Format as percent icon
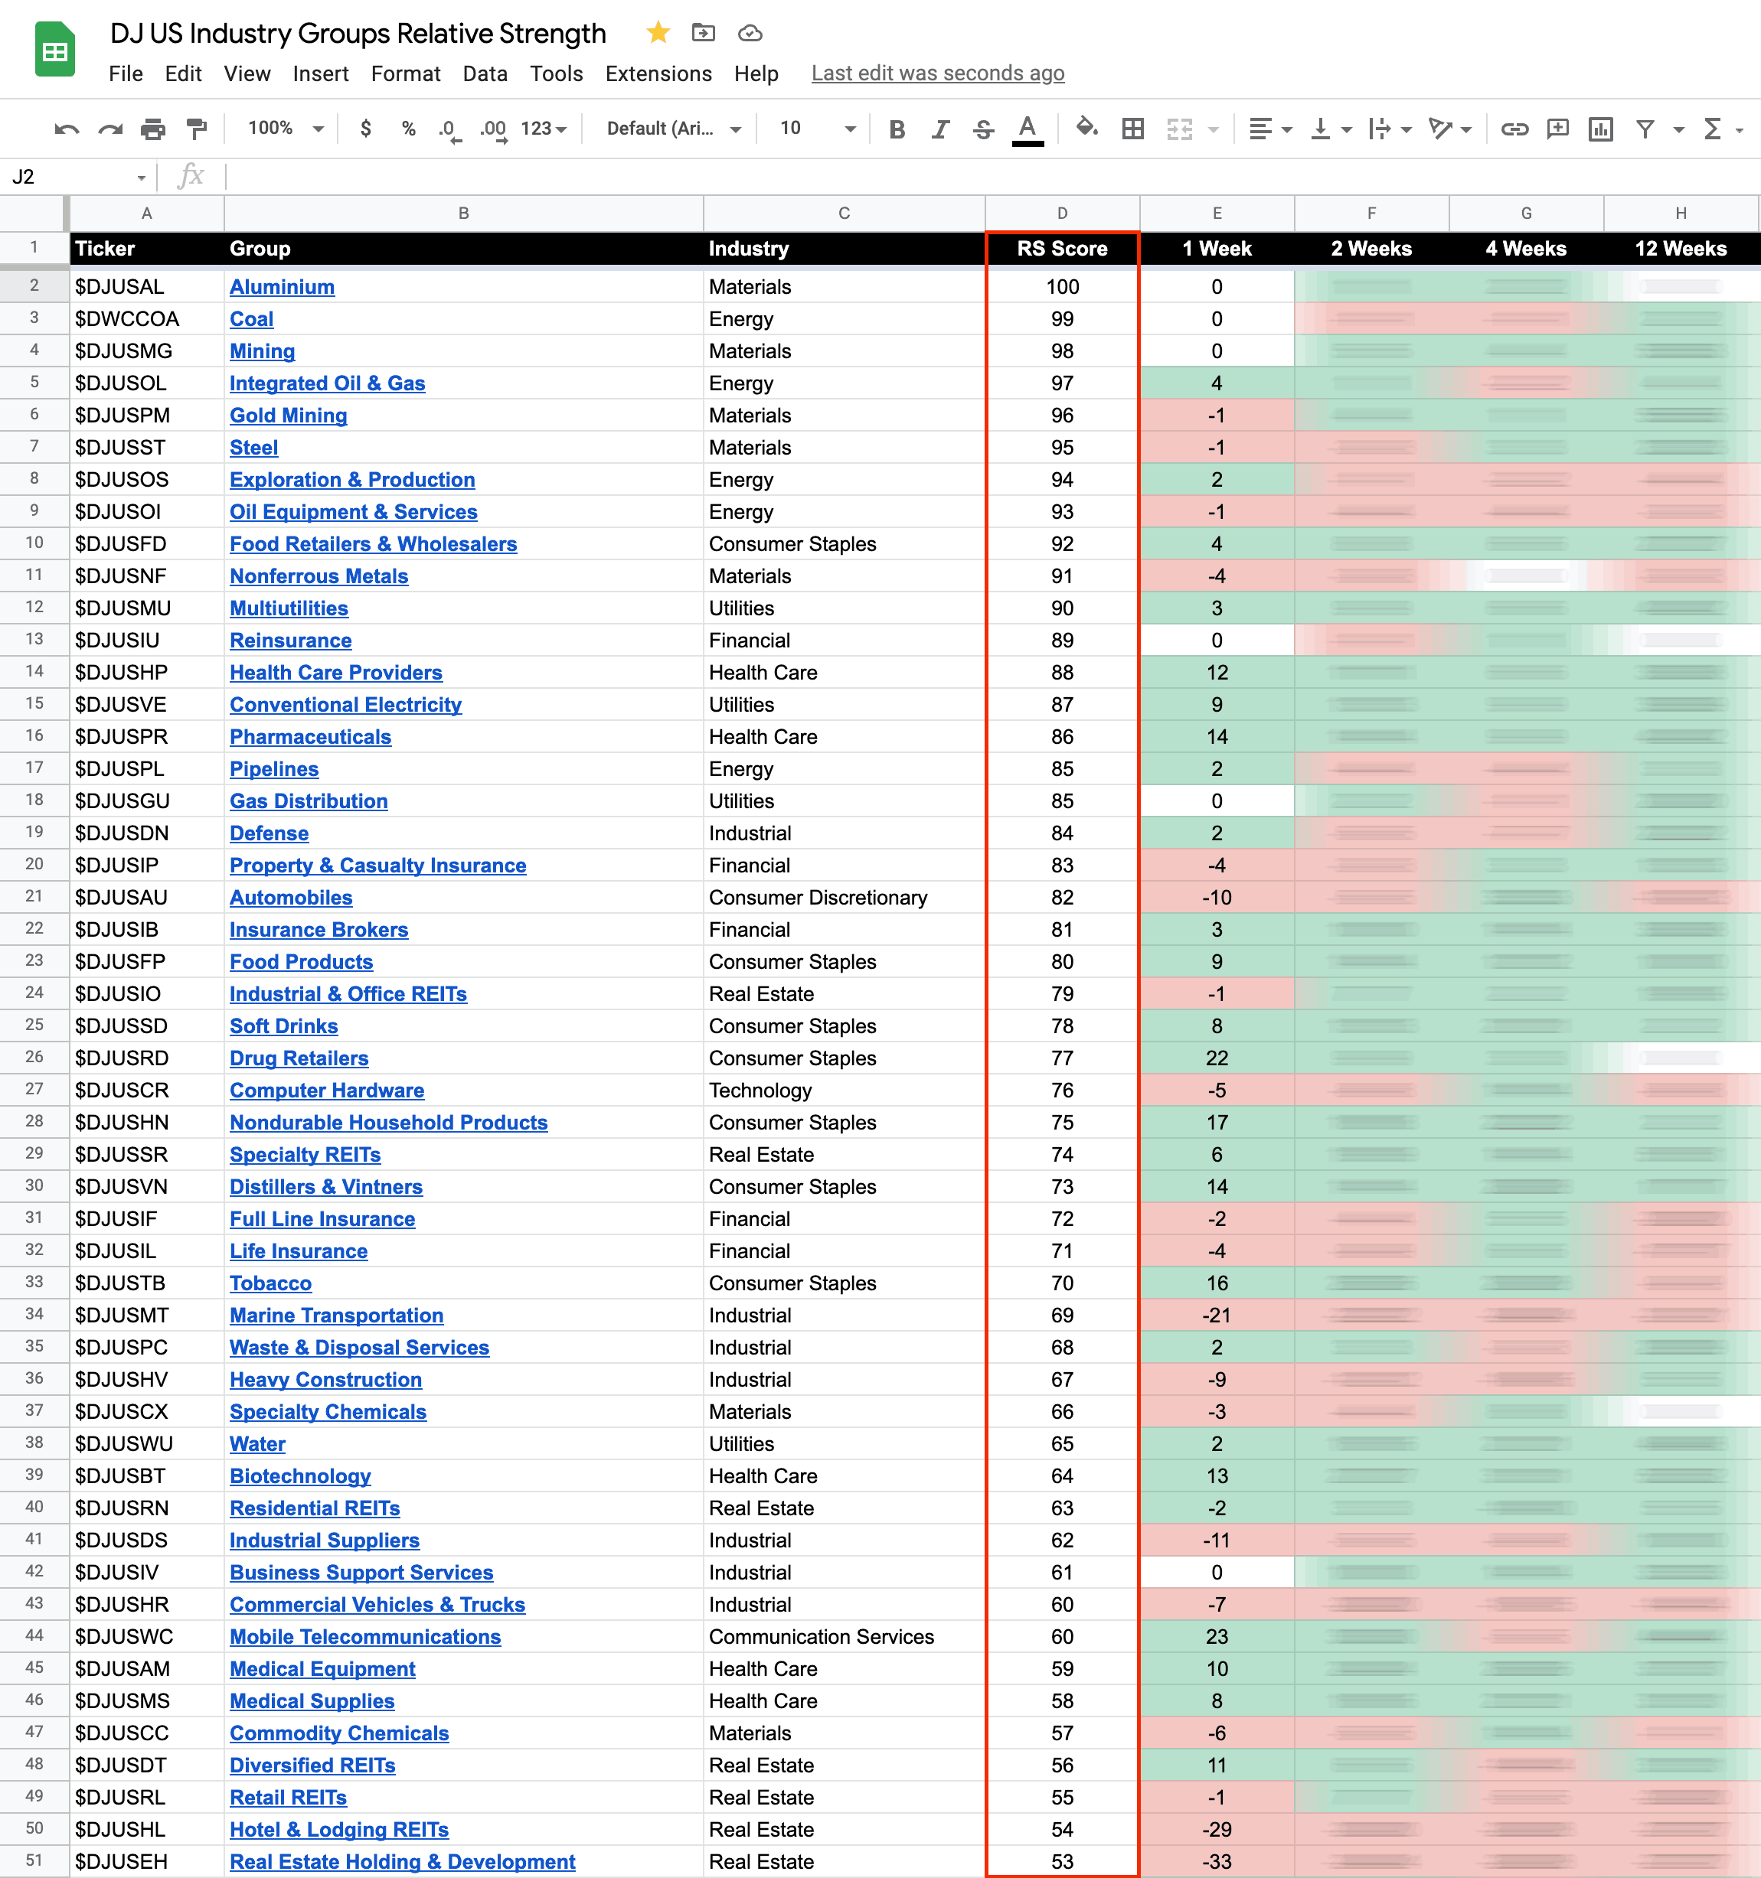Image resolution: width=1761 pixels, height=1878 pixels. click(x=408, y=129)
